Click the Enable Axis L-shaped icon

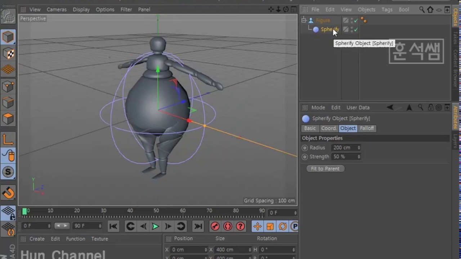click(8, 140)
